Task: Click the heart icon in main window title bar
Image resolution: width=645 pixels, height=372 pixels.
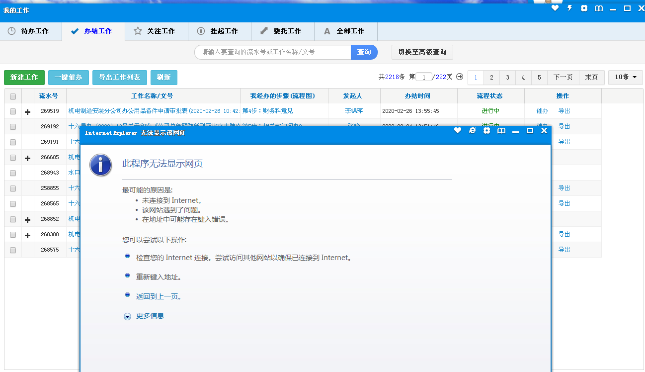Action: point(555,8)
